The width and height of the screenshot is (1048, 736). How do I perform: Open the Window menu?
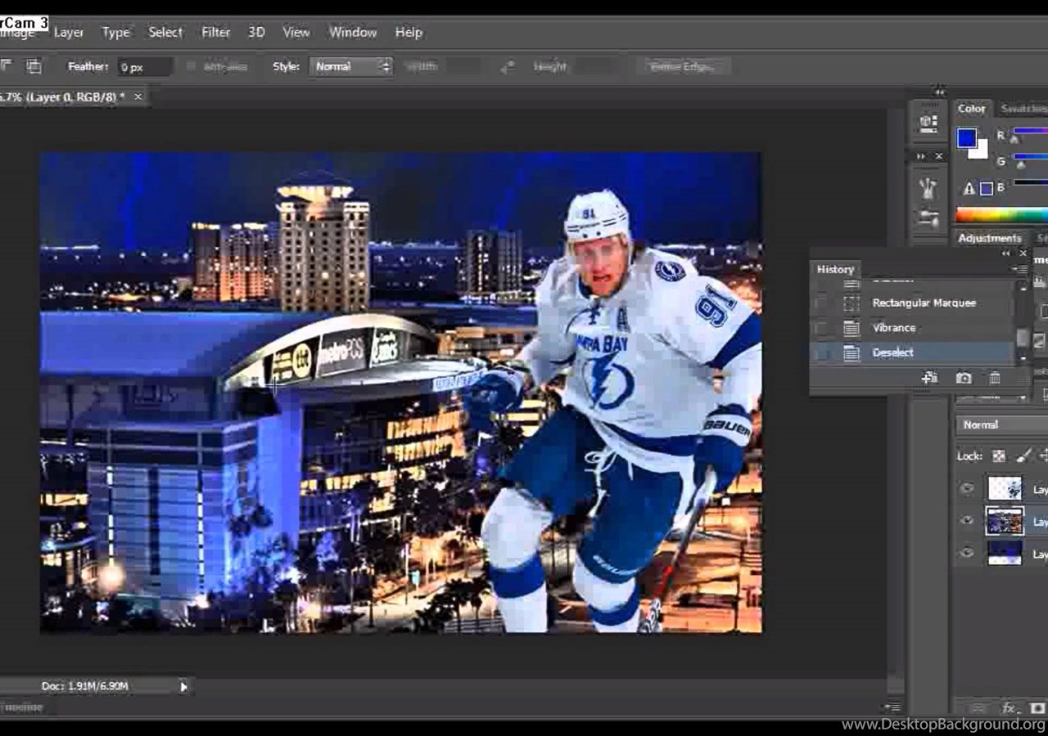353,33
